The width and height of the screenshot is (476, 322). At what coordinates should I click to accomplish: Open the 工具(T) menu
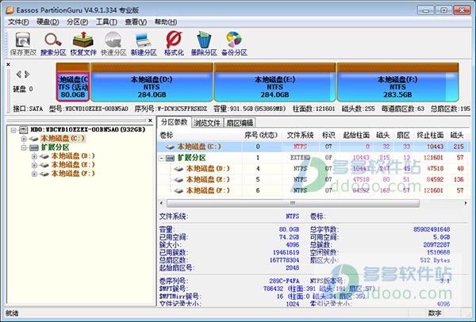coord(106,22)
